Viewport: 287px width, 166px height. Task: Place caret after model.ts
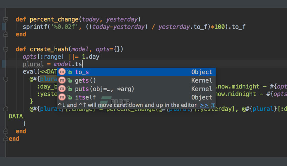[82, 64]
